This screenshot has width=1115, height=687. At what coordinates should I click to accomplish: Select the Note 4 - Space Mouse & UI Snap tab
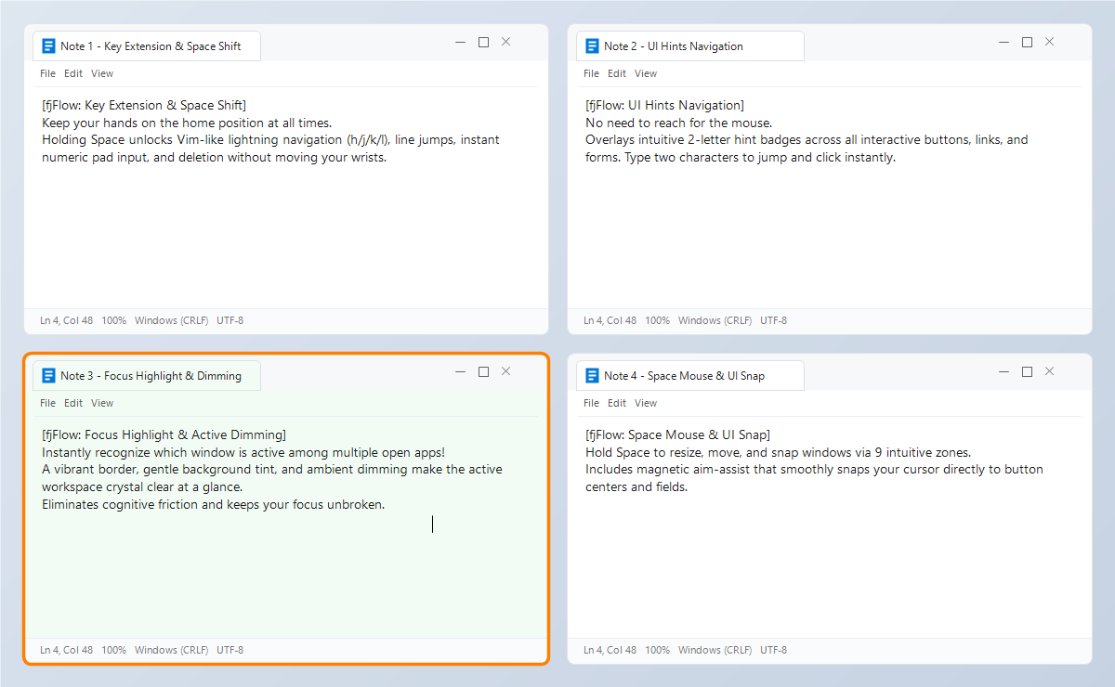pos(689,375)
